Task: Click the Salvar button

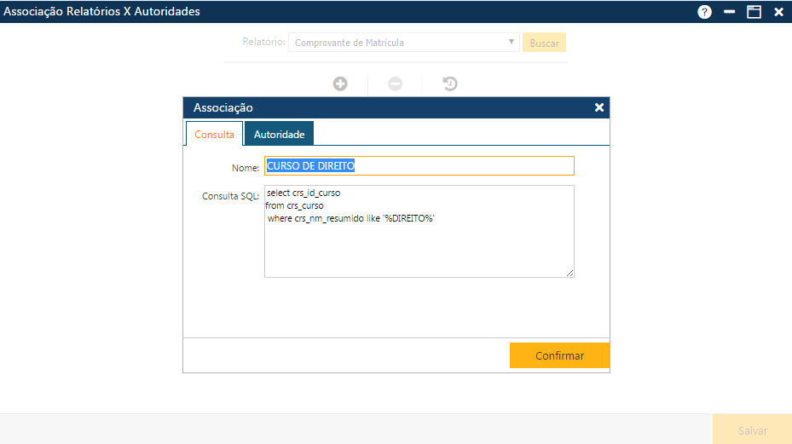Action: click(x=752, y=430)
